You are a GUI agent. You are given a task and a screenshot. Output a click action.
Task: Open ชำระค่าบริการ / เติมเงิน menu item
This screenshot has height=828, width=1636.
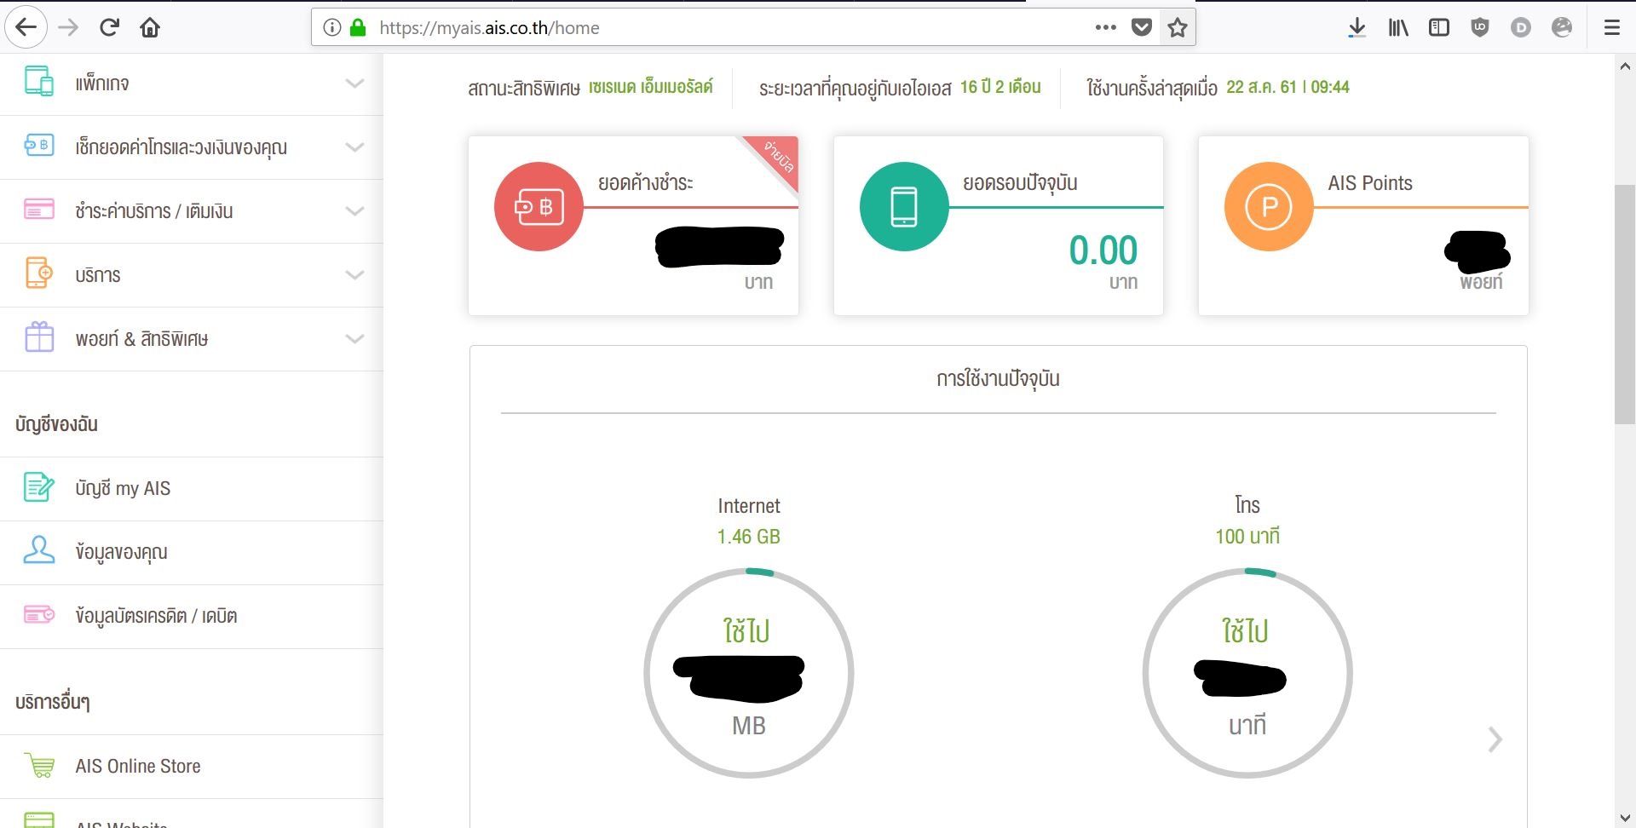(x=192, y=211)
